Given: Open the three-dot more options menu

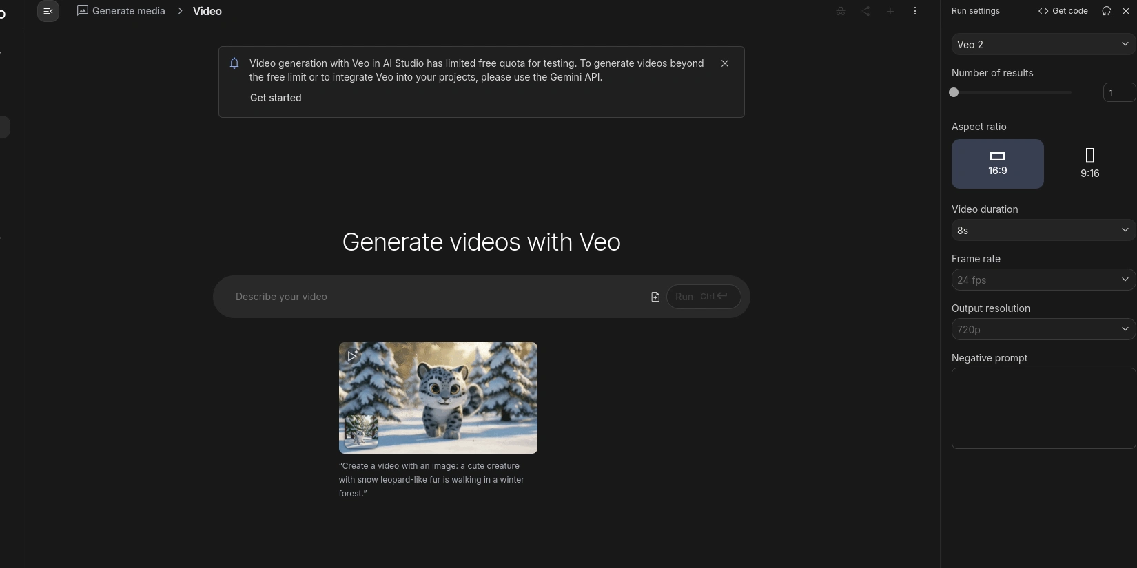Looking at the screenshot, I should [914, 11].
